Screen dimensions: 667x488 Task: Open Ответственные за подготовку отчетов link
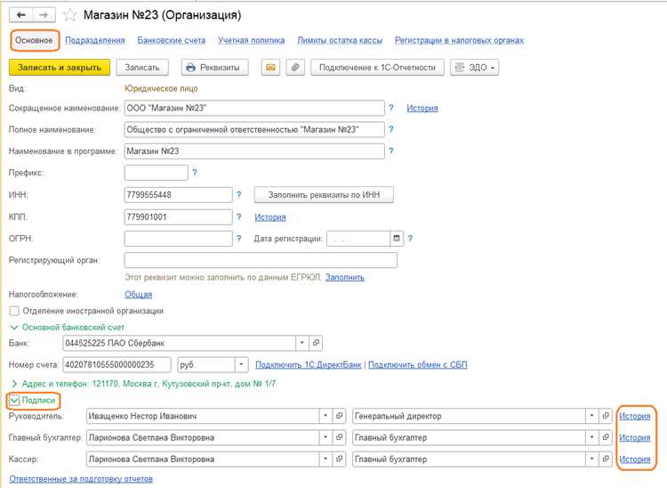81,478
